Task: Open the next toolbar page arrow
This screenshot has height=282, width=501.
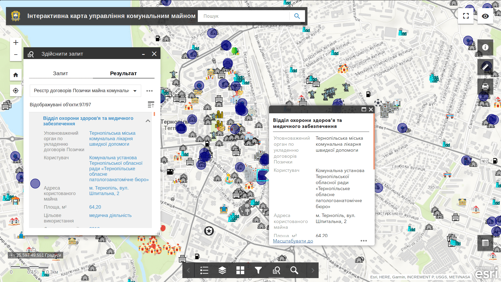Action: tap(312, 270)
